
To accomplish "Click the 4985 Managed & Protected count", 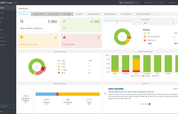I will point(26,96).
